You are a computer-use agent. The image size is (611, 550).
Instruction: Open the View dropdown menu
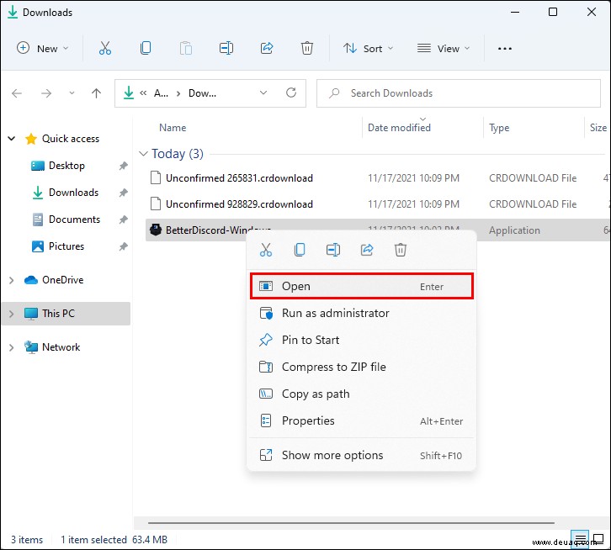(x=444, y=48)
